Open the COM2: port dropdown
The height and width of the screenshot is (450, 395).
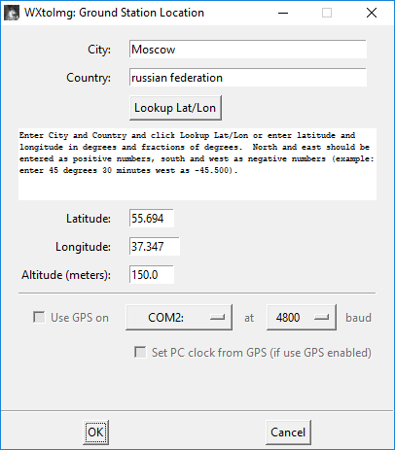pyautogui.click(x=179, y=318)
